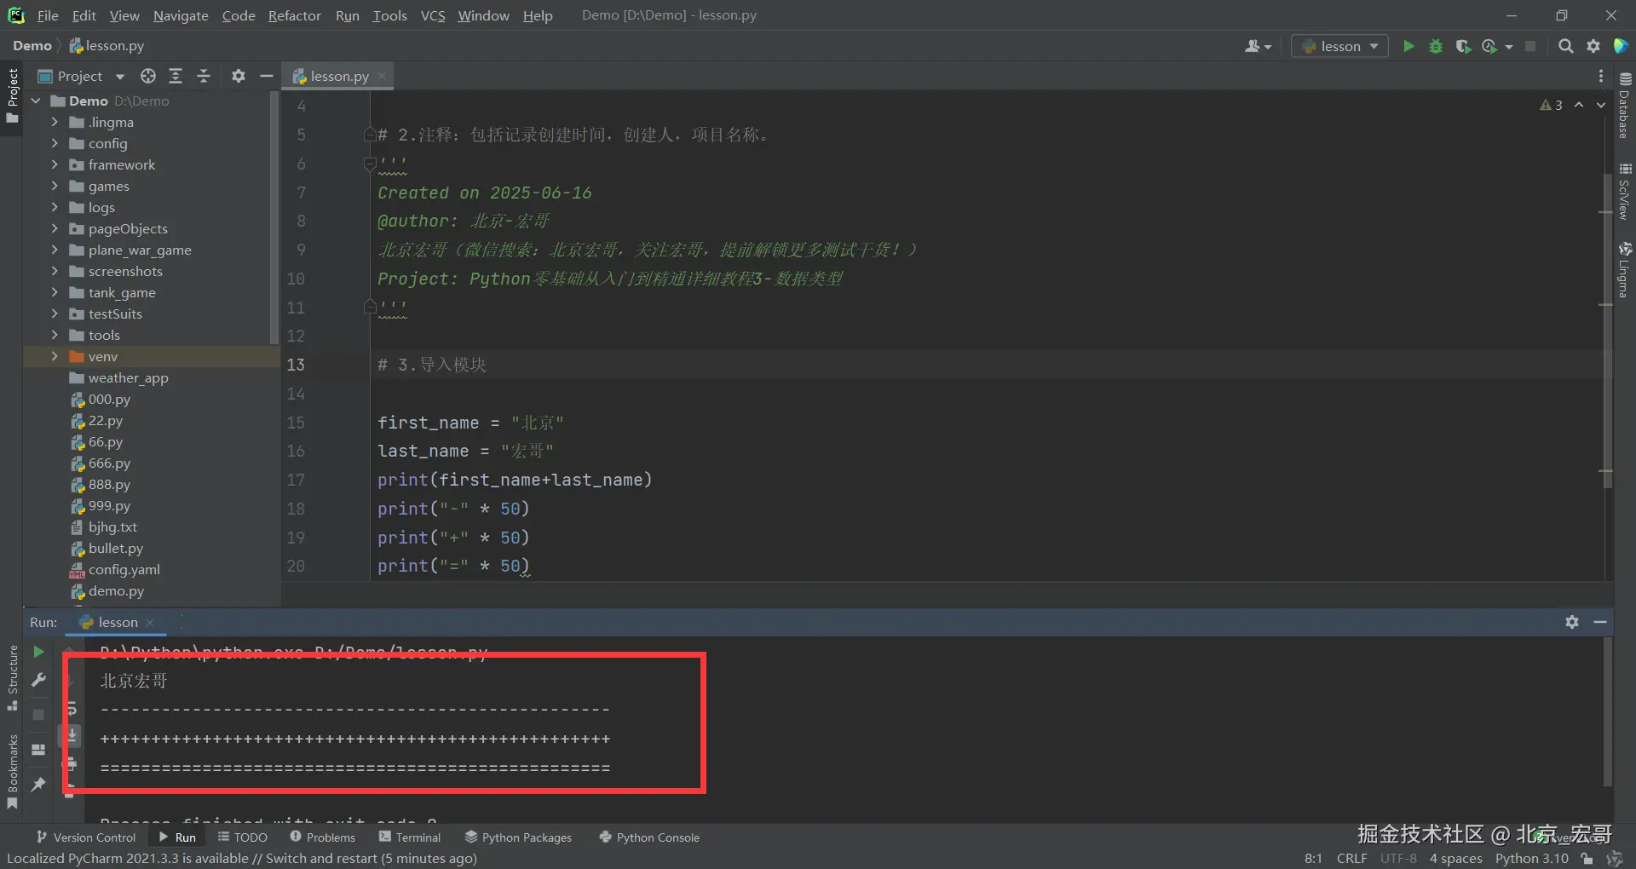Open the Navigate menu
Viewport: 1636px width, 869px height.
(181, 15)
